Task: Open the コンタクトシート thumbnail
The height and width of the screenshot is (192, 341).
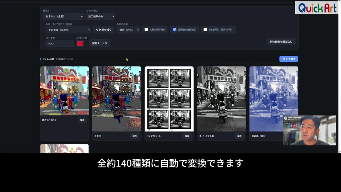Action: point(169,99)
